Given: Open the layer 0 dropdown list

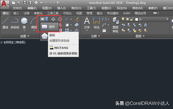Looking at the screenshot, I should (x=168, y=19).
